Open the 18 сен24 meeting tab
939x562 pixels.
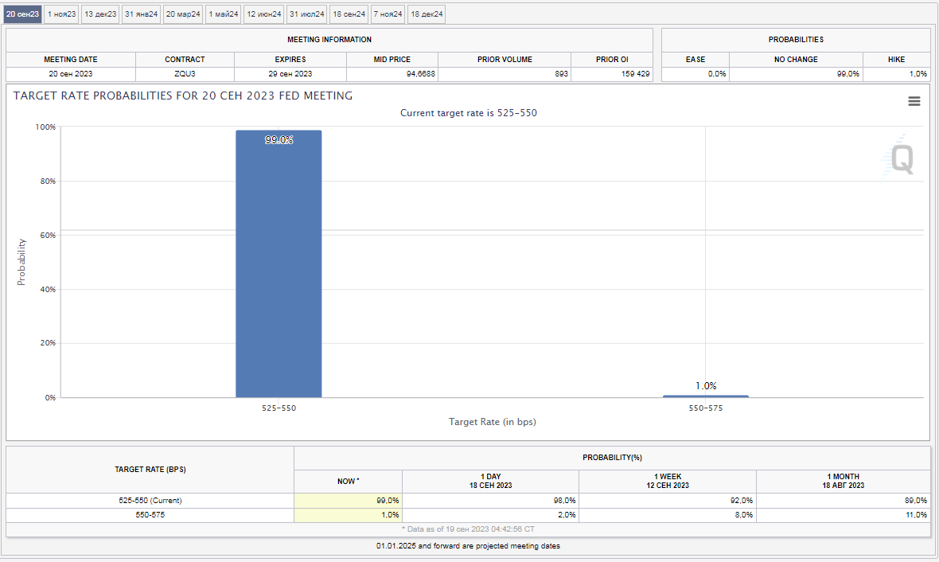[349, 14]
